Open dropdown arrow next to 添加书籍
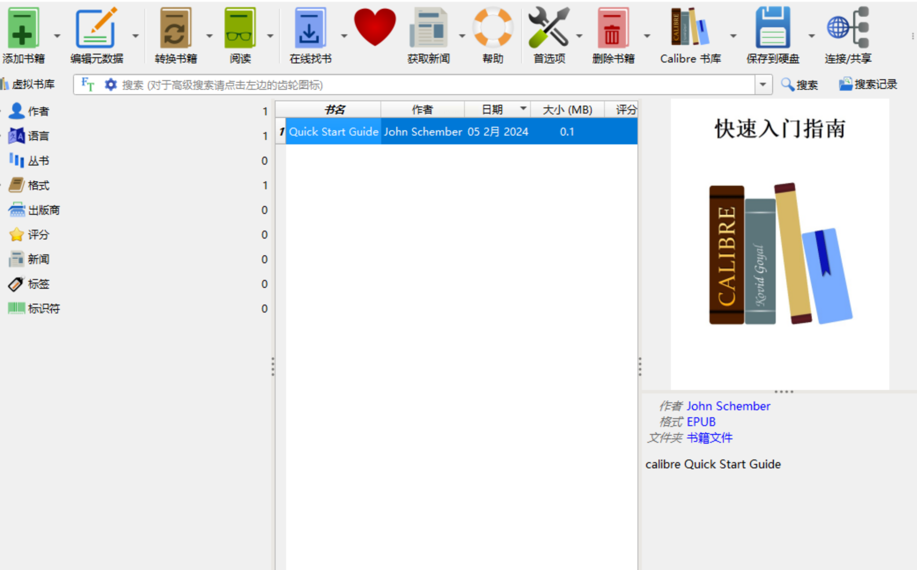Image resolution: width=917 pixels, height=570 pixels. click(57, 36)
